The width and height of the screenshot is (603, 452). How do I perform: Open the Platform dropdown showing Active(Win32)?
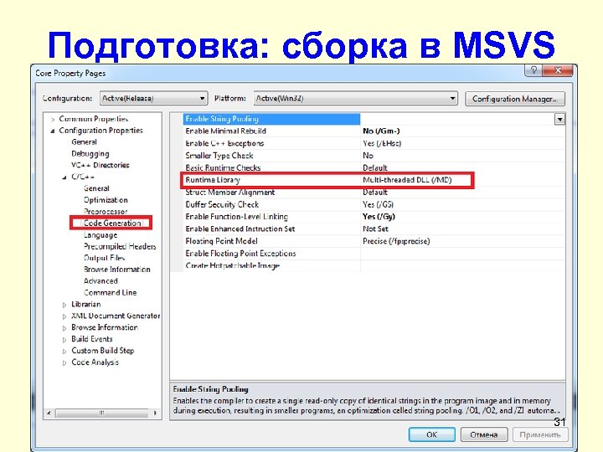click(x=355, y=99)
